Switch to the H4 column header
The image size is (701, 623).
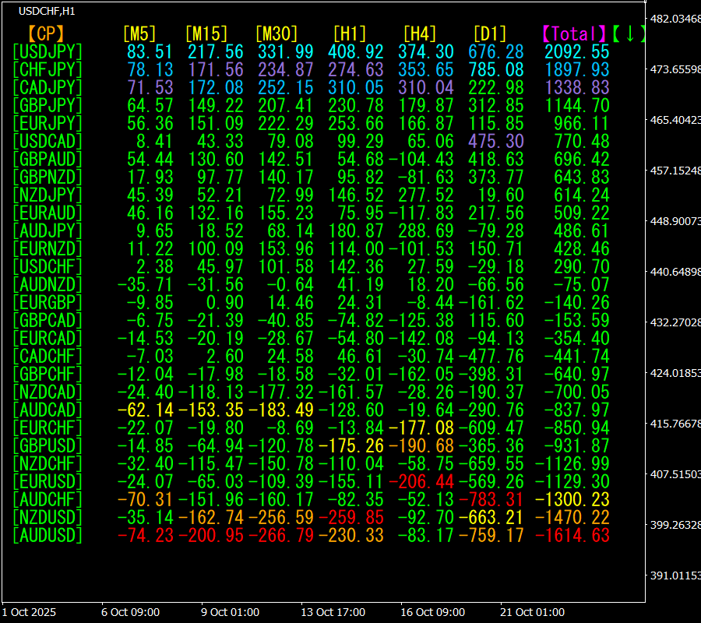click(419, 33)
